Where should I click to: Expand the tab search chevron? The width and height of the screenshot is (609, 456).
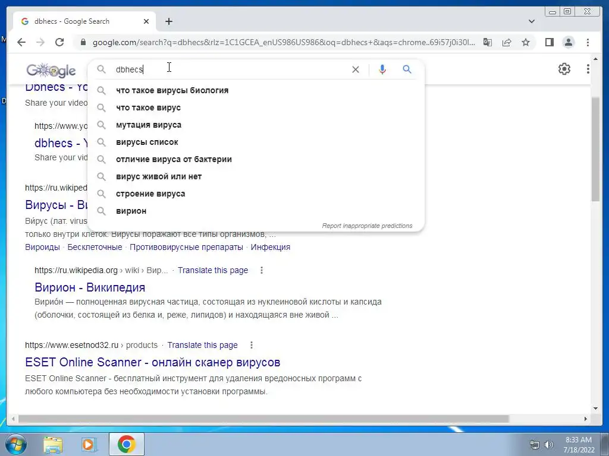[x=532, y=21]
